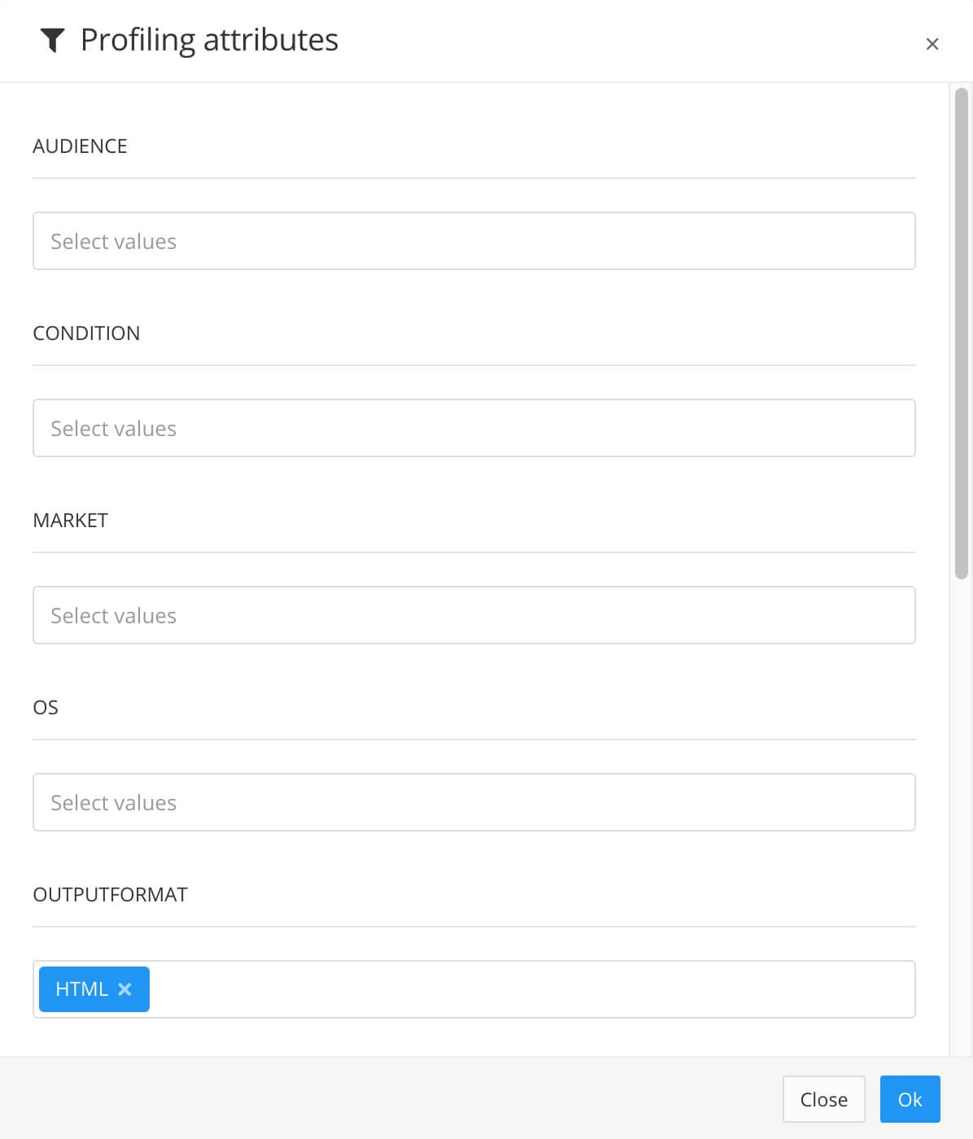Open the CONDITION values dropdown
The height and width of the screenshot is (1139, 973).
(474, 427)
